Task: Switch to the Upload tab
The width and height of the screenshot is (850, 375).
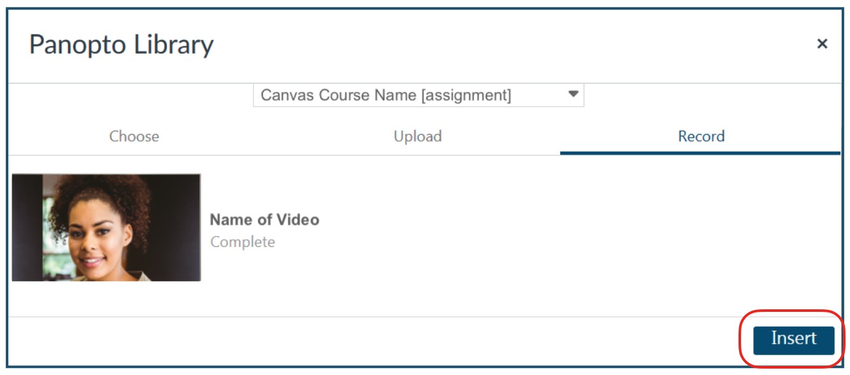Action: coord(417,136)
